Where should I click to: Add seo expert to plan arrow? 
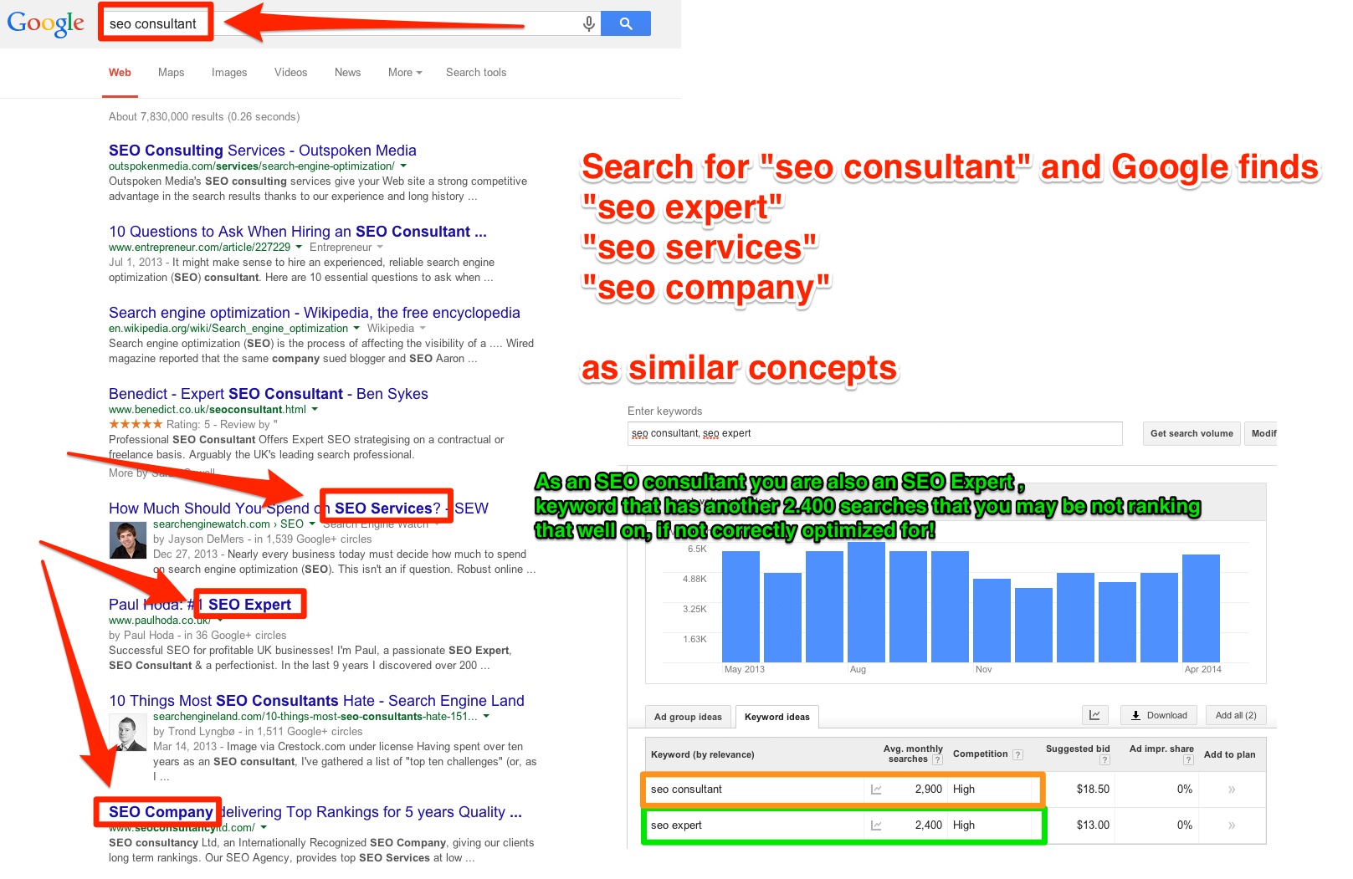pyautogui.click(x=1231, y=825)
